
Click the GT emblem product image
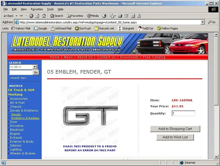[x=90, y=115]
